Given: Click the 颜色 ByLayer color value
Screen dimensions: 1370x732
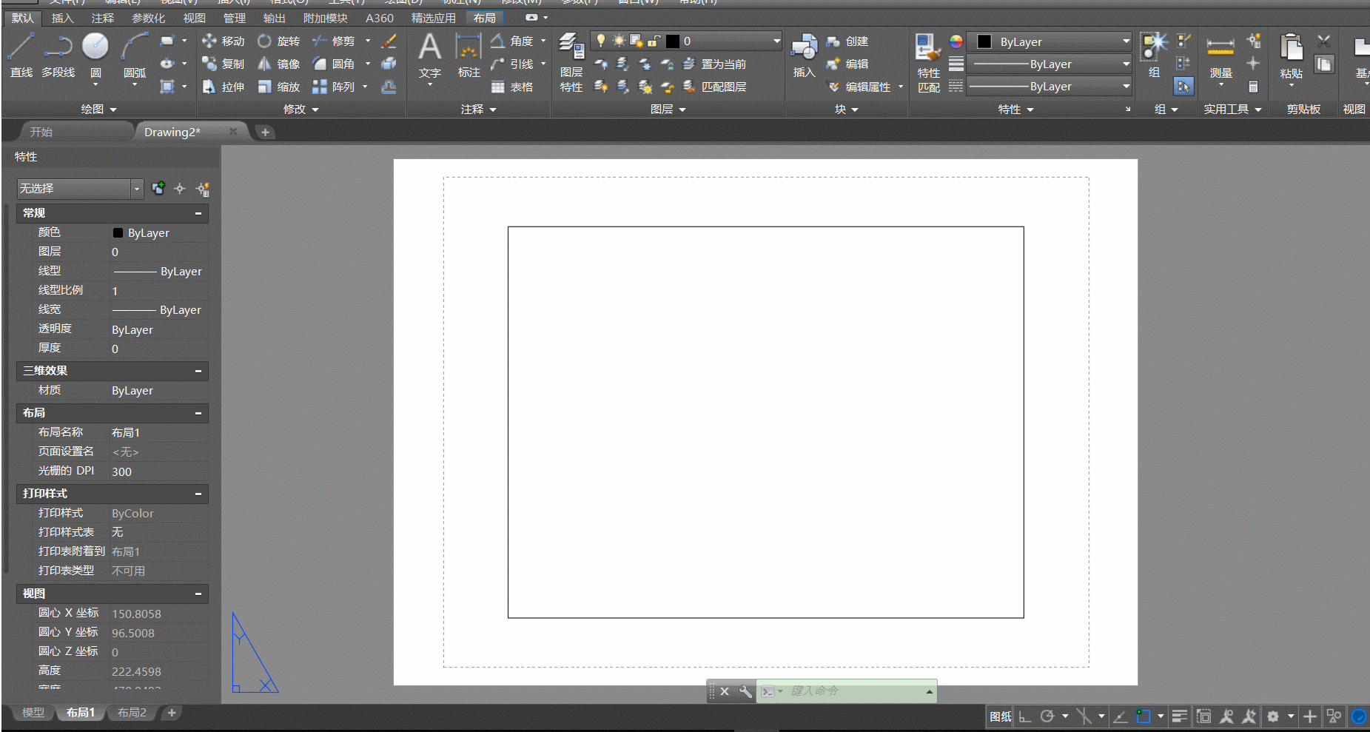Looking at the screenshot, I should coord(158,232).
